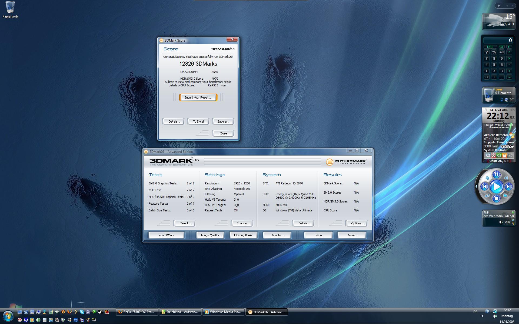Image resolution: width=519 pixels, height=324 pixels.
Task: Click calculator gadget digit 7
Action: [x=487, y=58]
